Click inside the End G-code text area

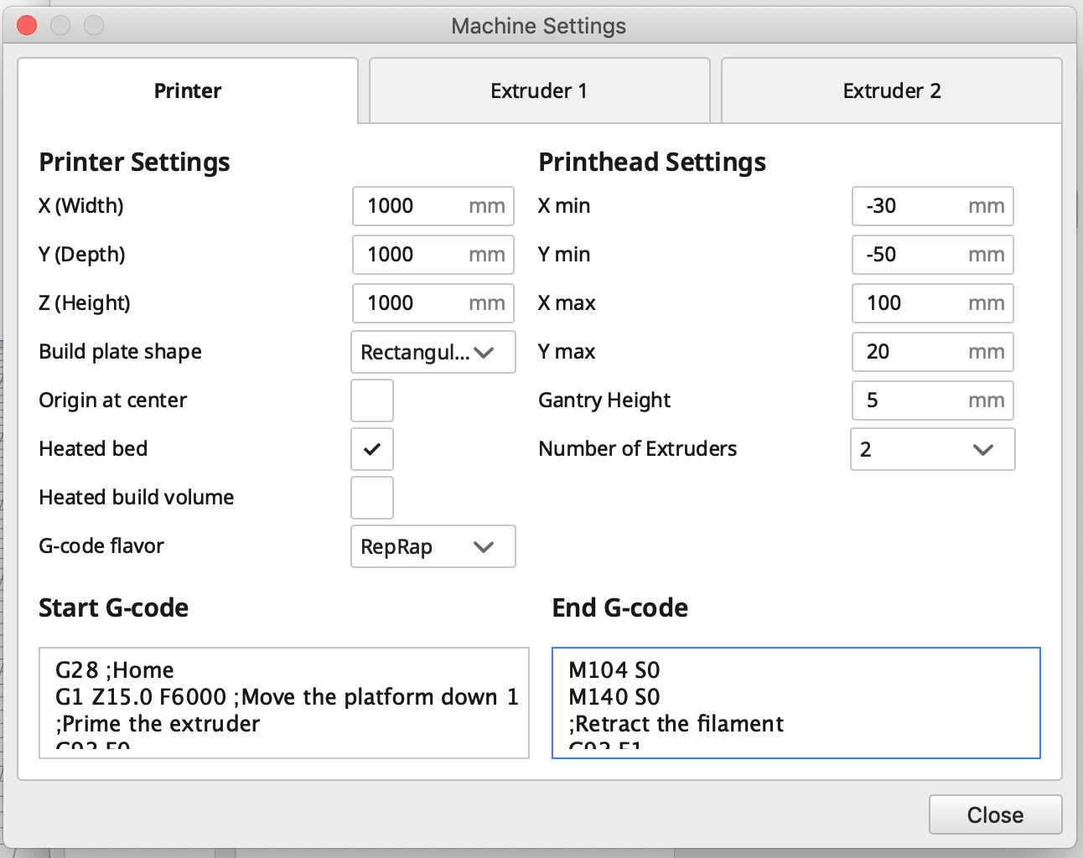795,702
